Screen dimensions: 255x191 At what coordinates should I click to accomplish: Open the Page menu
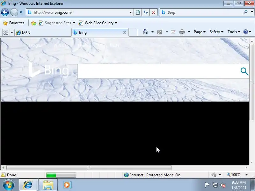(200, 32)
